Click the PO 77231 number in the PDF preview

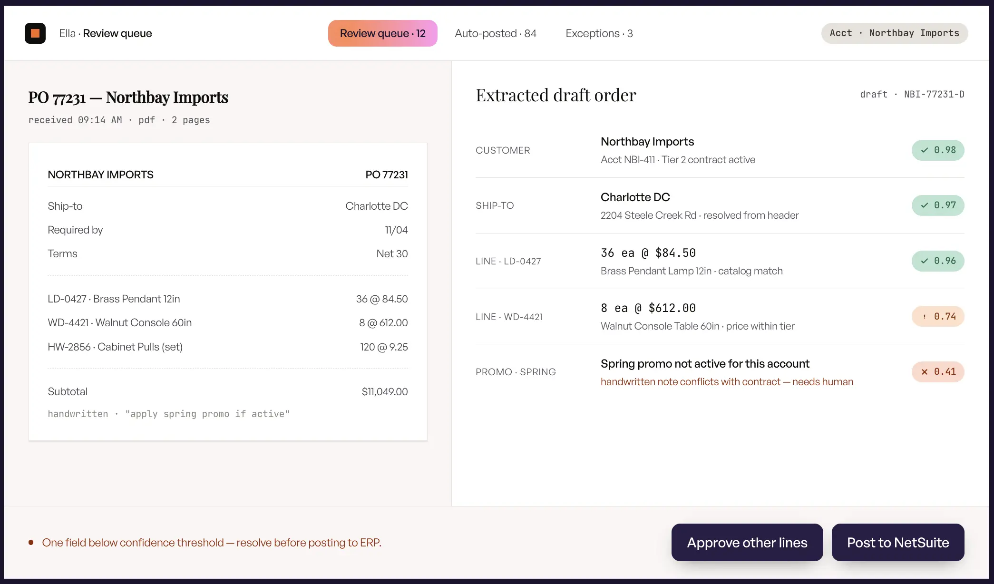387,175
